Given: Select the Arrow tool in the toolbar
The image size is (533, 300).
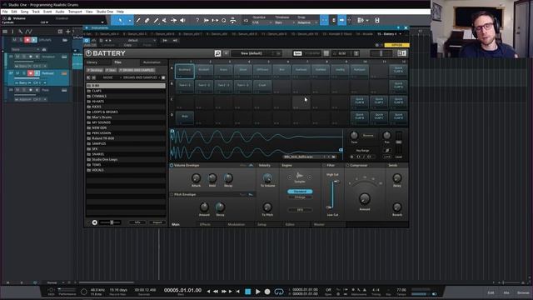Looking at the screenshot, I should coord(120,20).
